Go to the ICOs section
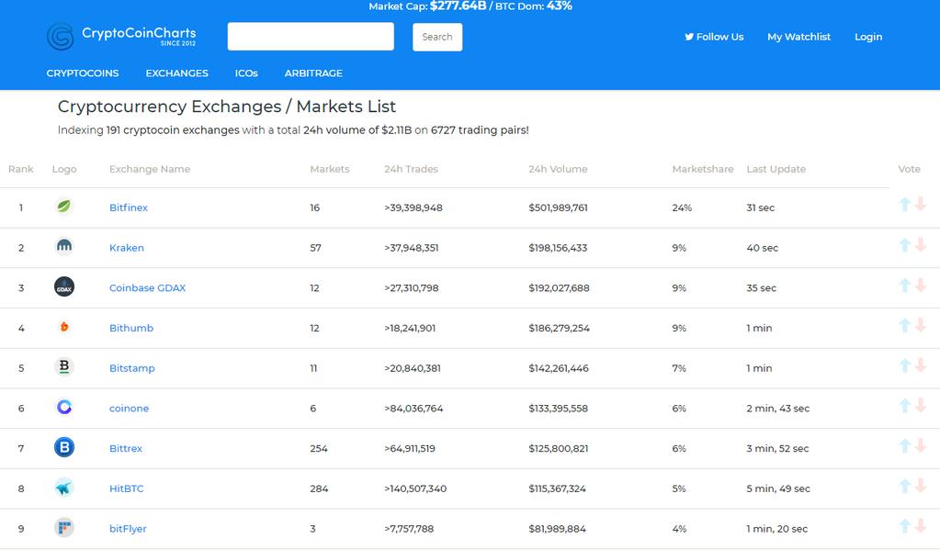Screen dimensions: 940x550 246,73
